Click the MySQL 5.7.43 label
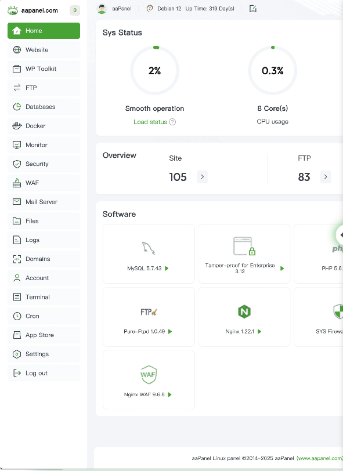Viewport: 343px width, 471px height. pos(145,268)
